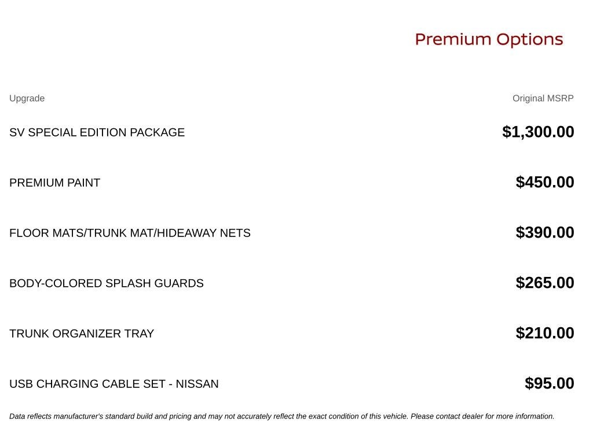This screenshot has height=444, width=593.
Task: Click the Premium Options heading
Action: [489, 40]
